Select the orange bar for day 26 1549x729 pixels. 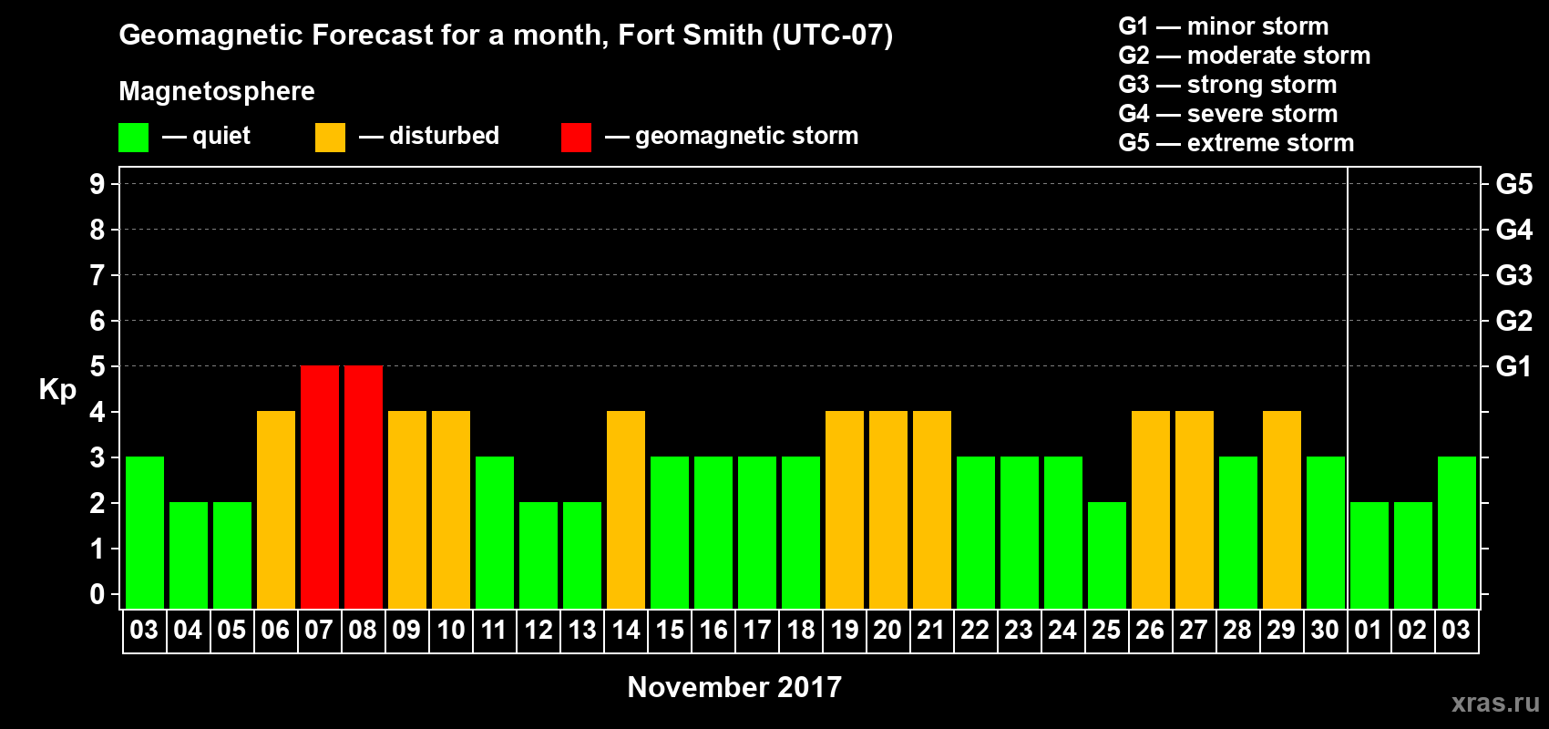click(1151, 509)
